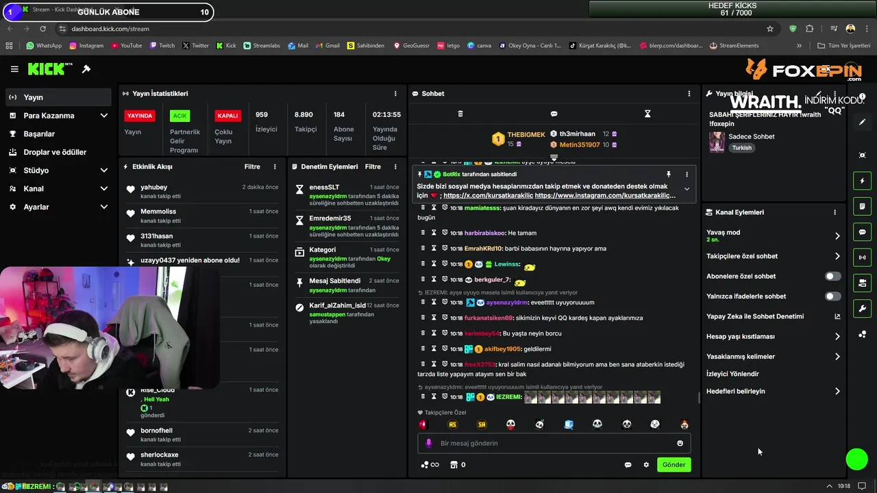877x493 pixels.
Task: Open Filtre in Etkinlik Akışı panel
Action: pyautogui.click(x=252, y=167)
